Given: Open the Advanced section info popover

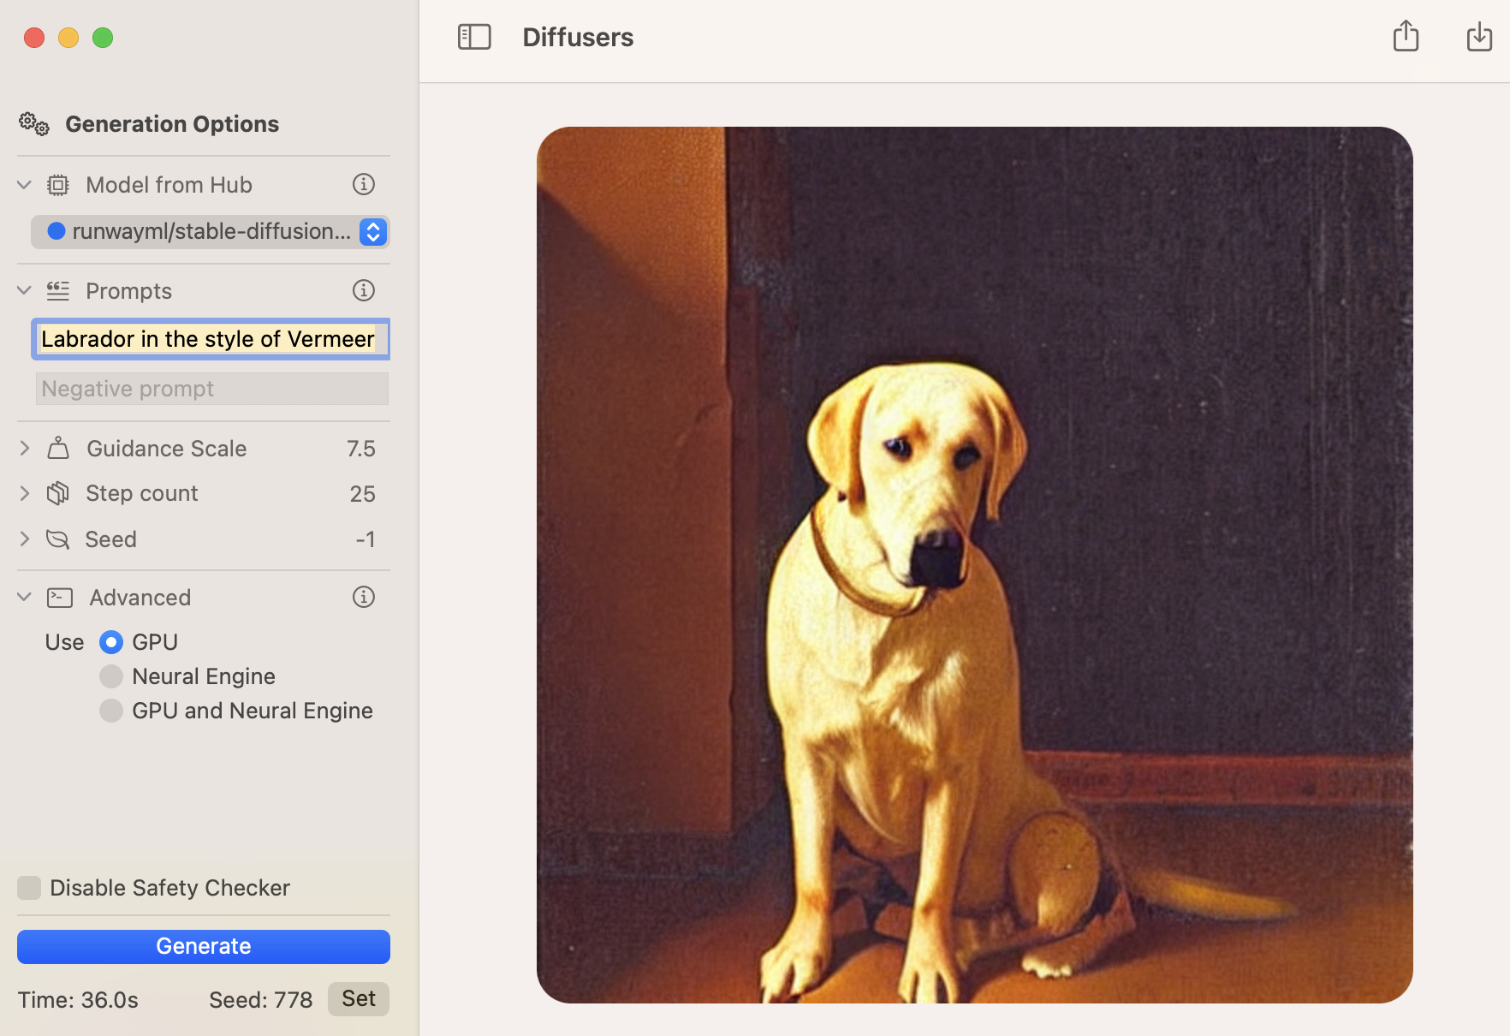Looking at the screenshot, I should [363, 597].
